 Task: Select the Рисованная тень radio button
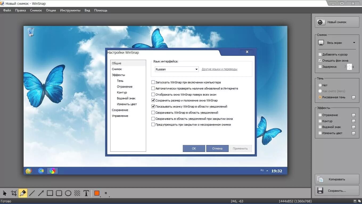(320, 97)
